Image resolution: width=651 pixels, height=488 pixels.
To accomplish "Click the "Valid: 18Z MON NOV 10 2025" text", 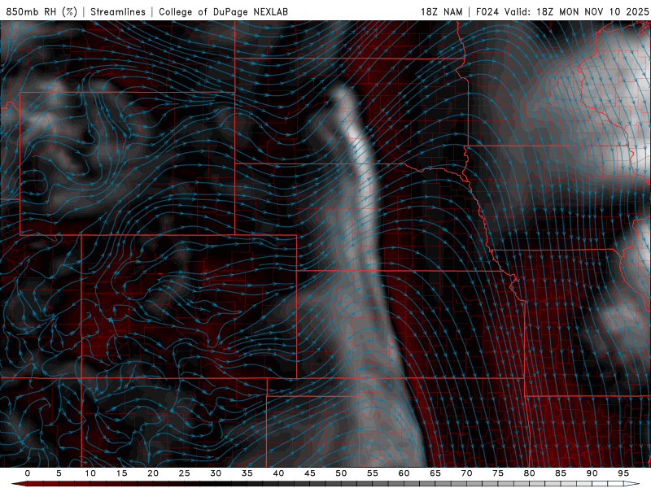I will click(576, 11).
